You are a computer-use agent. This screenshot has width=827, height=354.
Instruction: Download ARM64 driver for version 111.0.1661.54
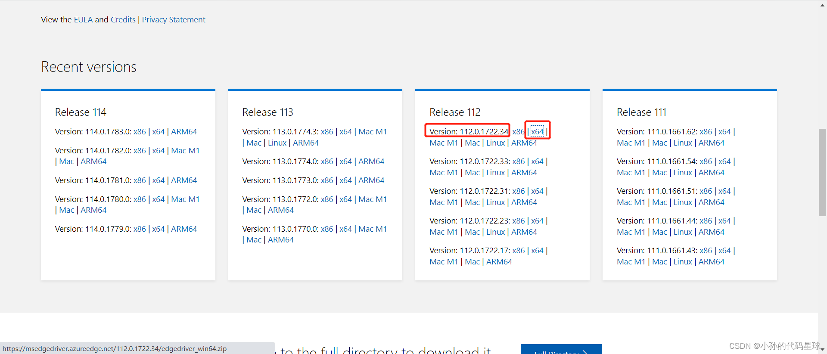pyautogui.click(x=712, y=173)
